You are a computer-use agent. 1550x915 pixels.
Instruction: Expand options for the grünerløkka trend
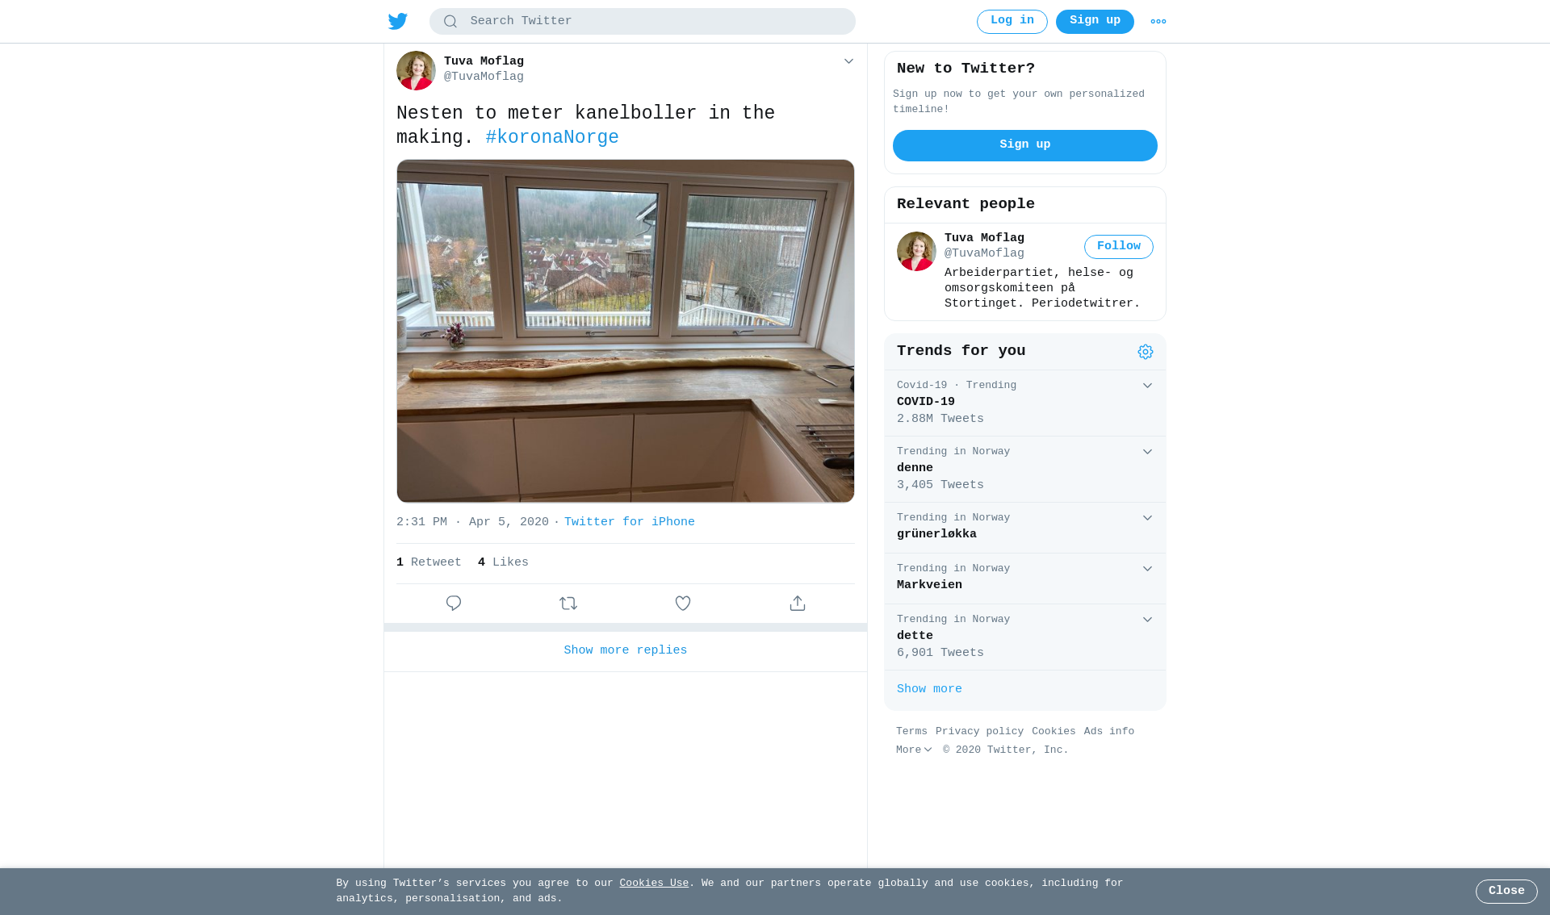point(1147,518)
